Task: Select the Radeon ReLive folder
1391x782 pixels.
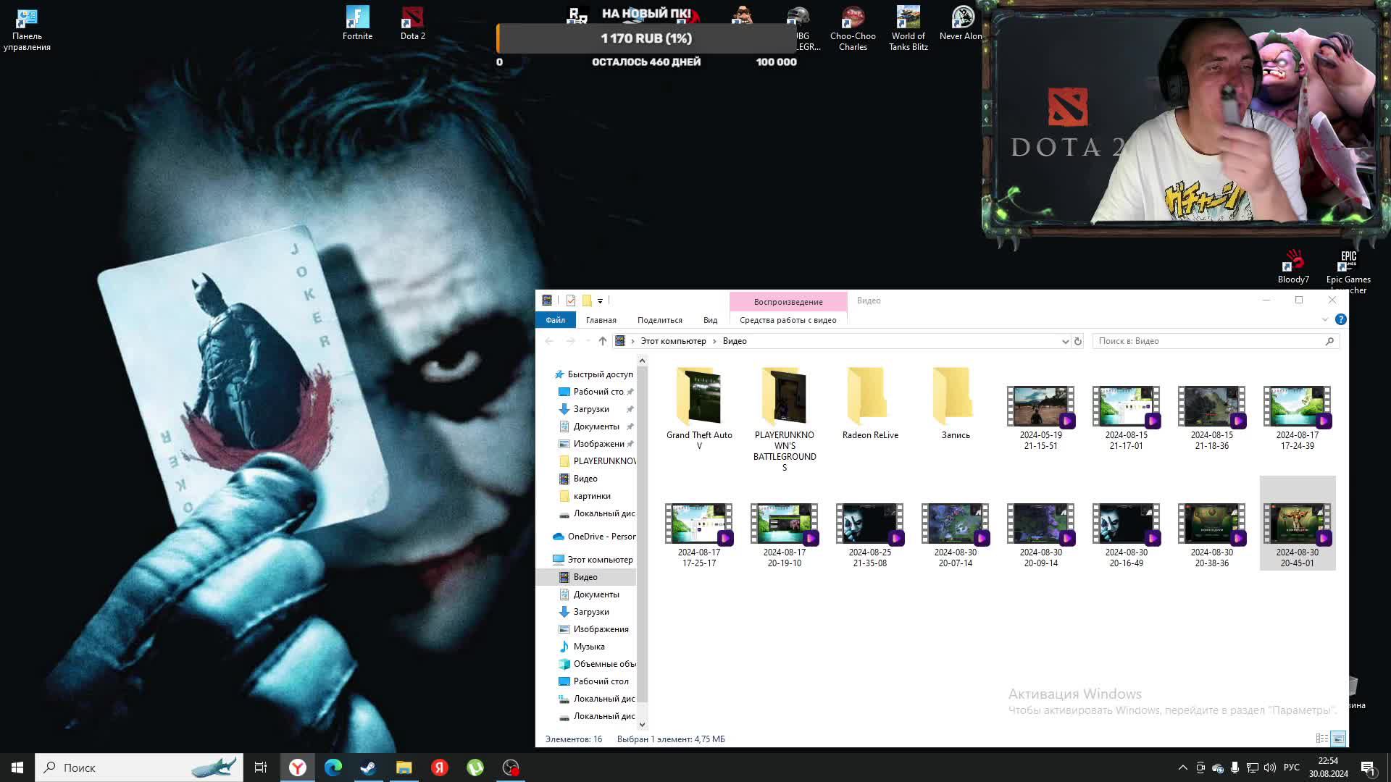Action: click(870, 404)
